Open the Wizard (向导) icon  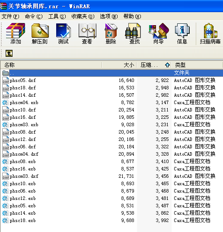tap(159, 31)
